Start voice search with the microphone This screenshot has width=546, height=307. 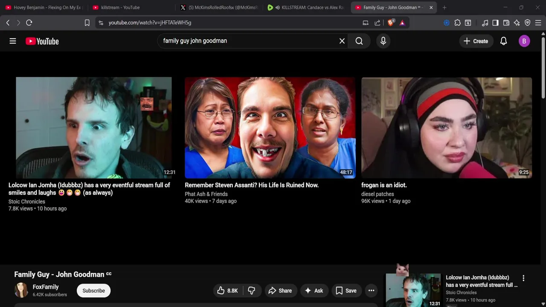point(383,41)
